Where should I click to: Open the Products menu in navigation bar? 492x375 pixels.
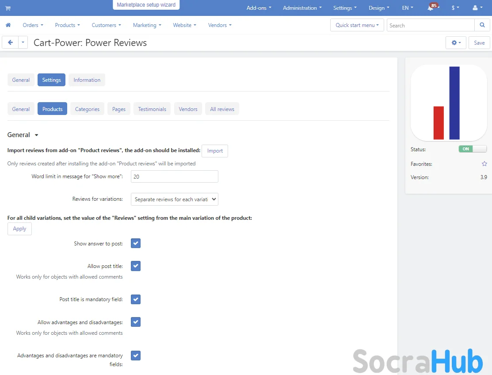(x=68, y=25)
